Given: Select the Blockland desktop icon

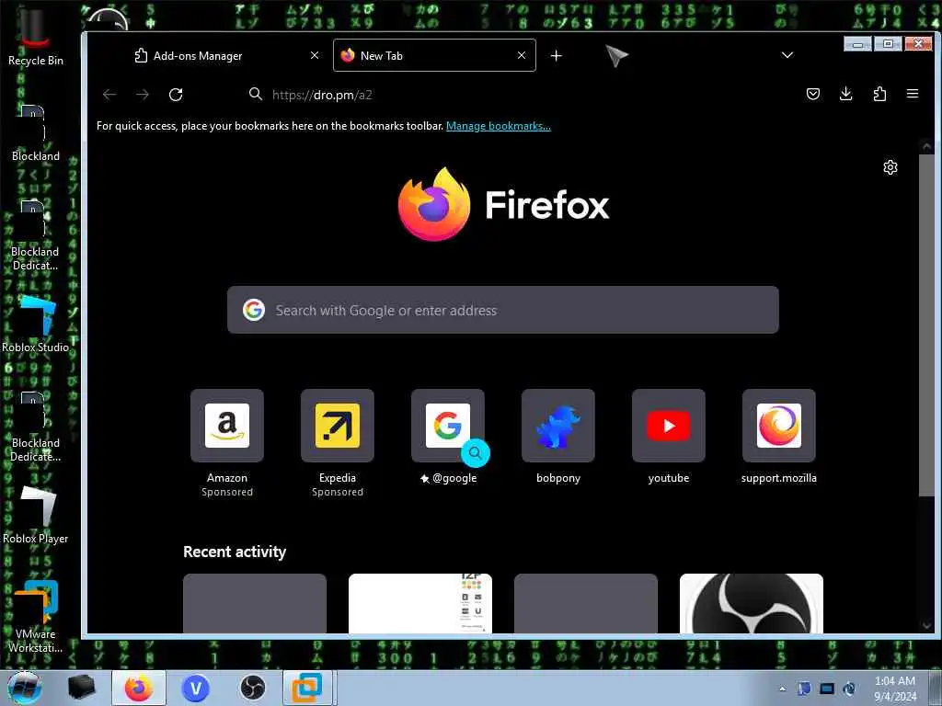Looking at the screenshot, I should tap(36, 133).
